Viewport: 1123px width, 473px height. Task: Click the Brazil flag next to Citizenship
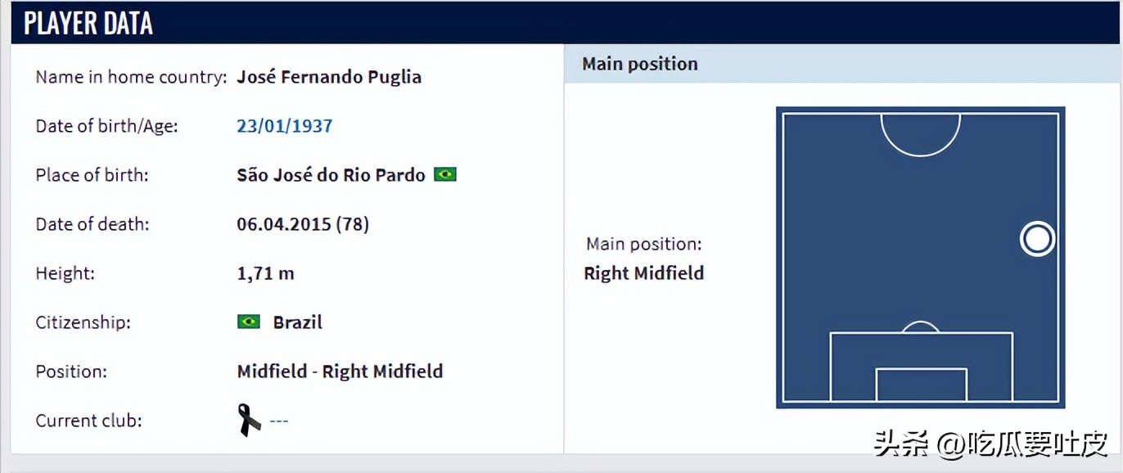[249, 322]
